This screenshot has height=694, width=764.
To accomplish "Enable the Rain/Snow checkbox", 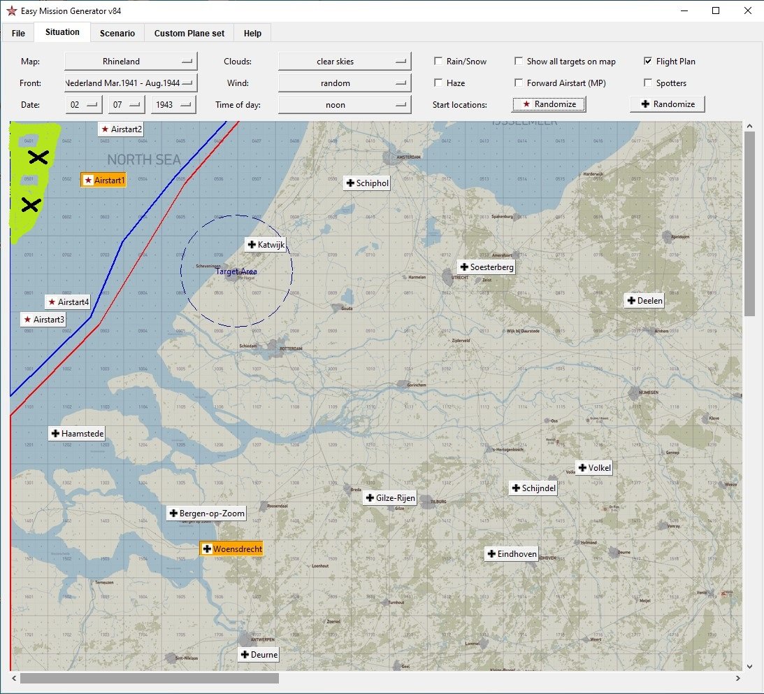I will 438,62.
